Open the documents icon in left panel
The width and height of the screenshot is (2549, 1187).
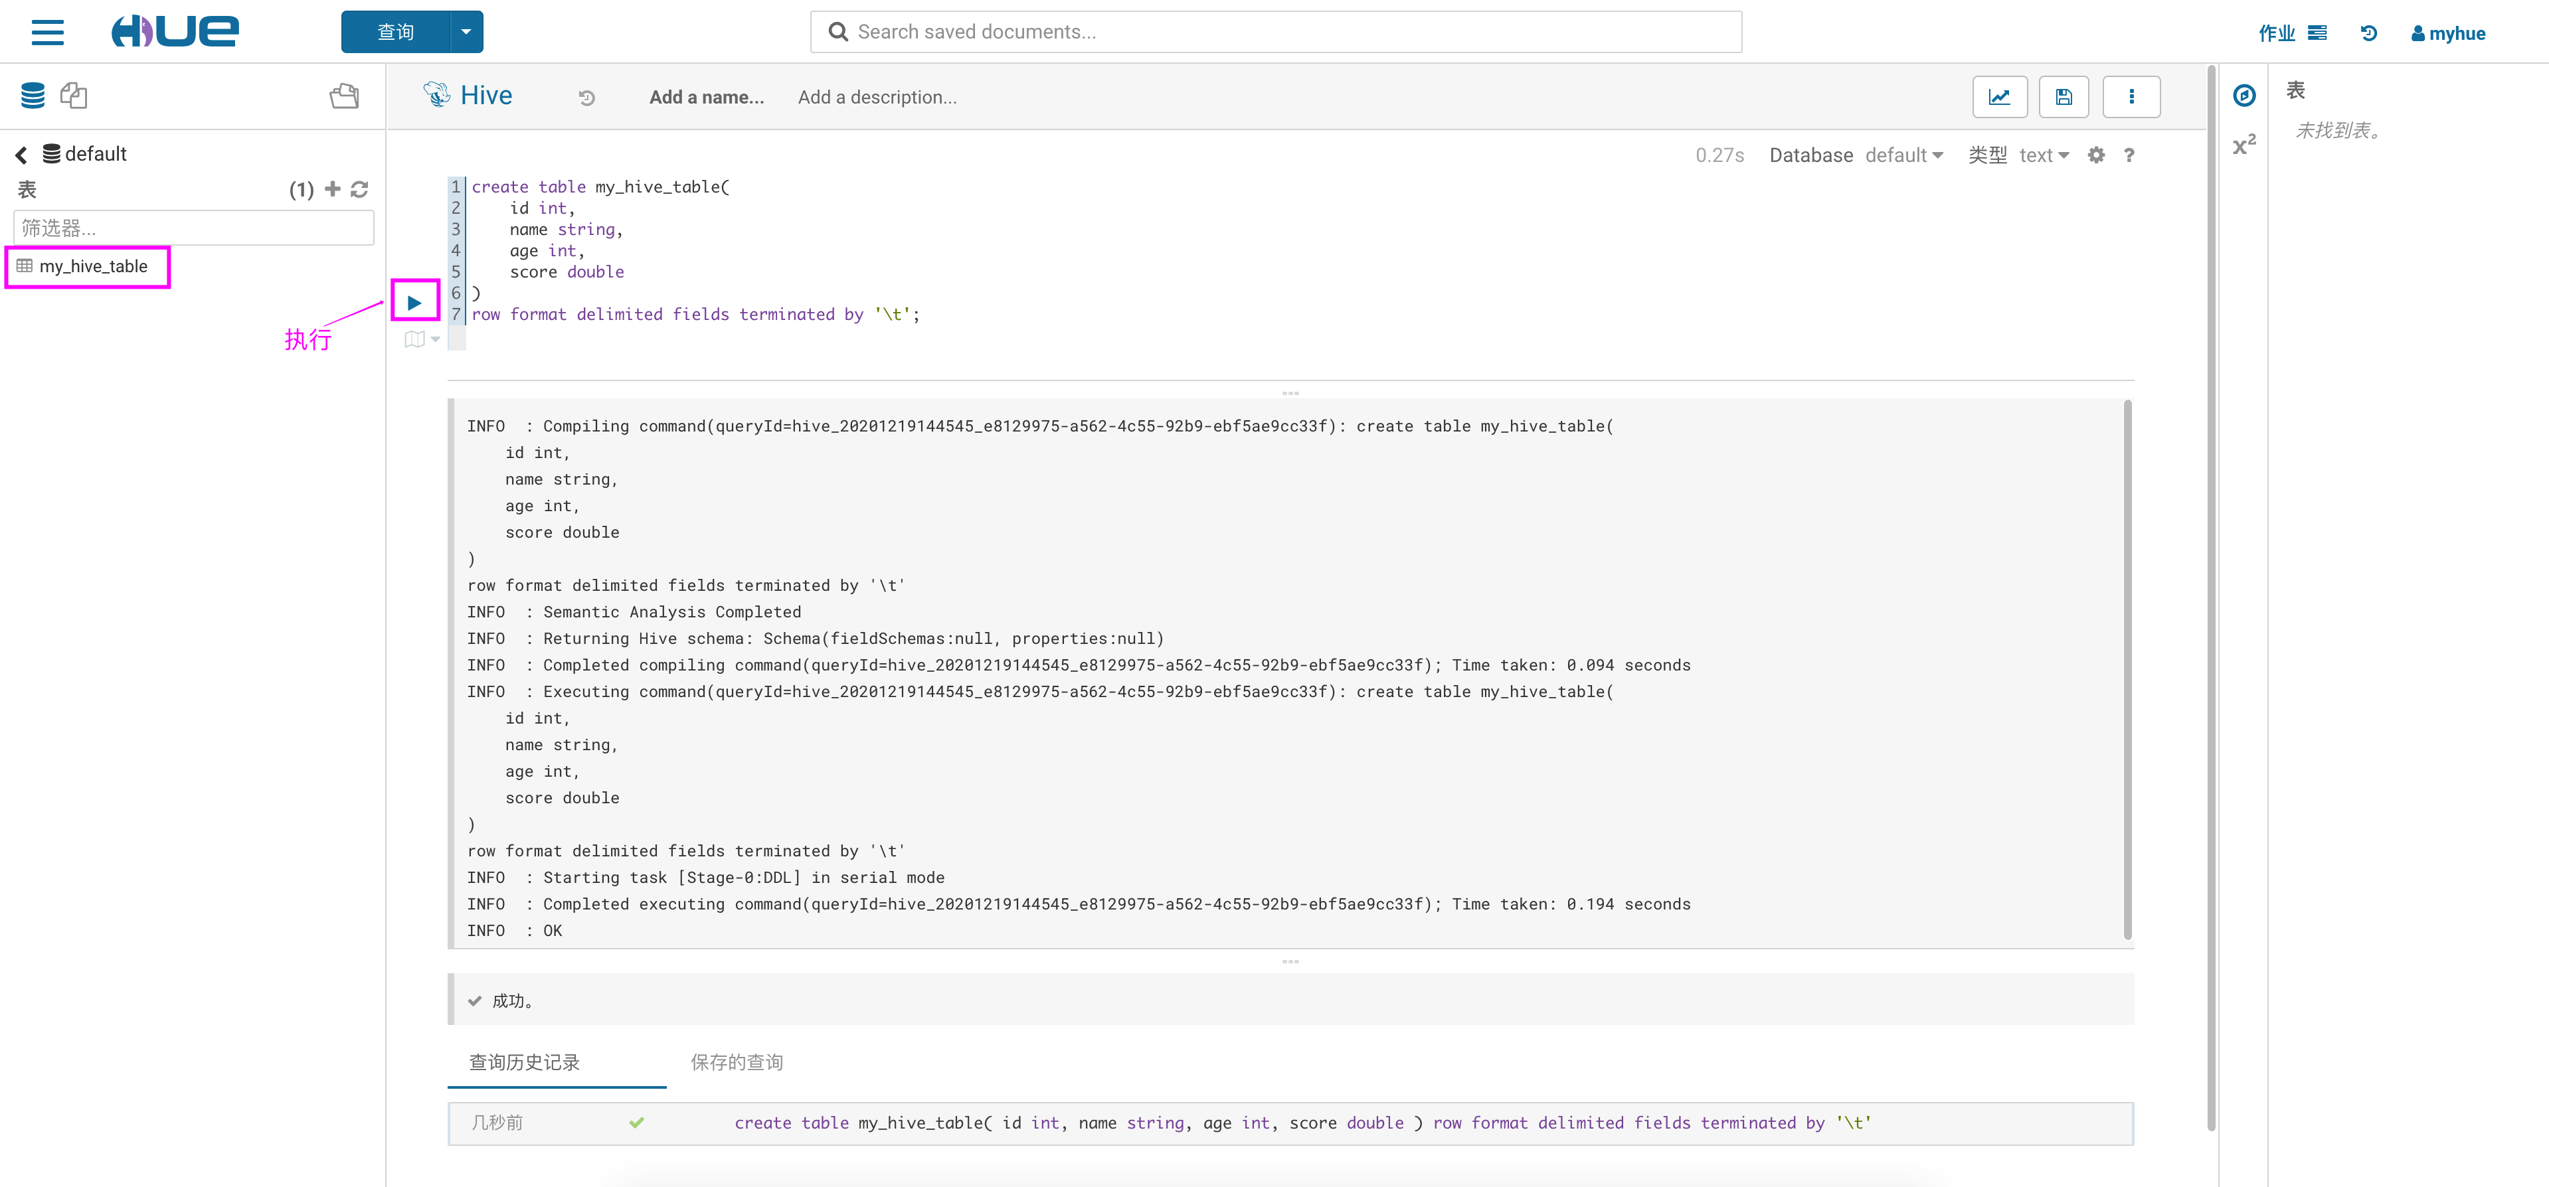(x=73, y=96)
